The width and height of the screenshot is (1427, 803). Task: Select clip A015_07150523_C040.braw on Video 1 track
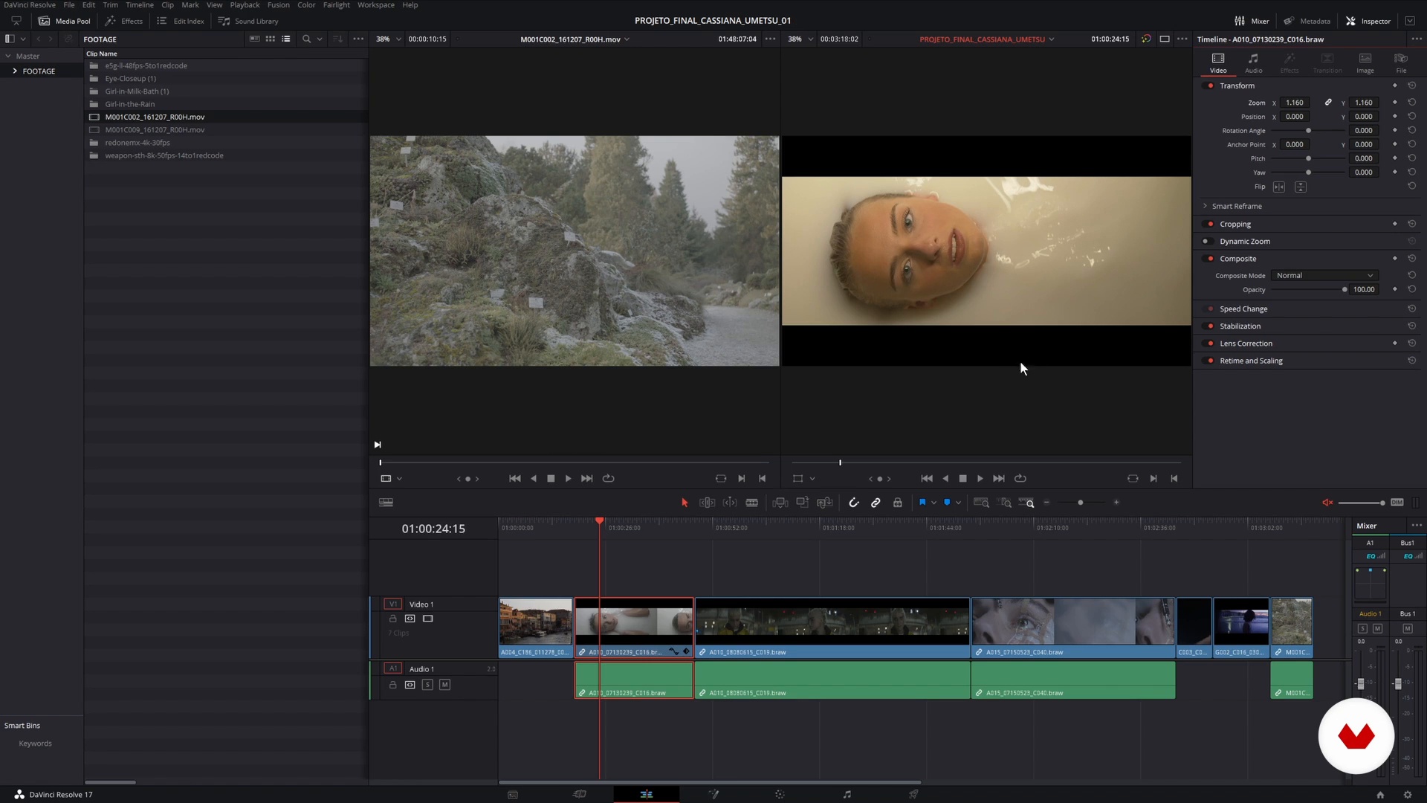coord(1072,625)
